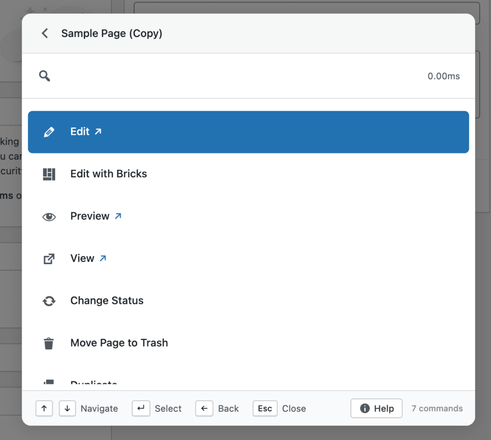This screenshot has height=440, width=491.
Task: Click the eye icon next to Preview
Action: tap(49, 216)
